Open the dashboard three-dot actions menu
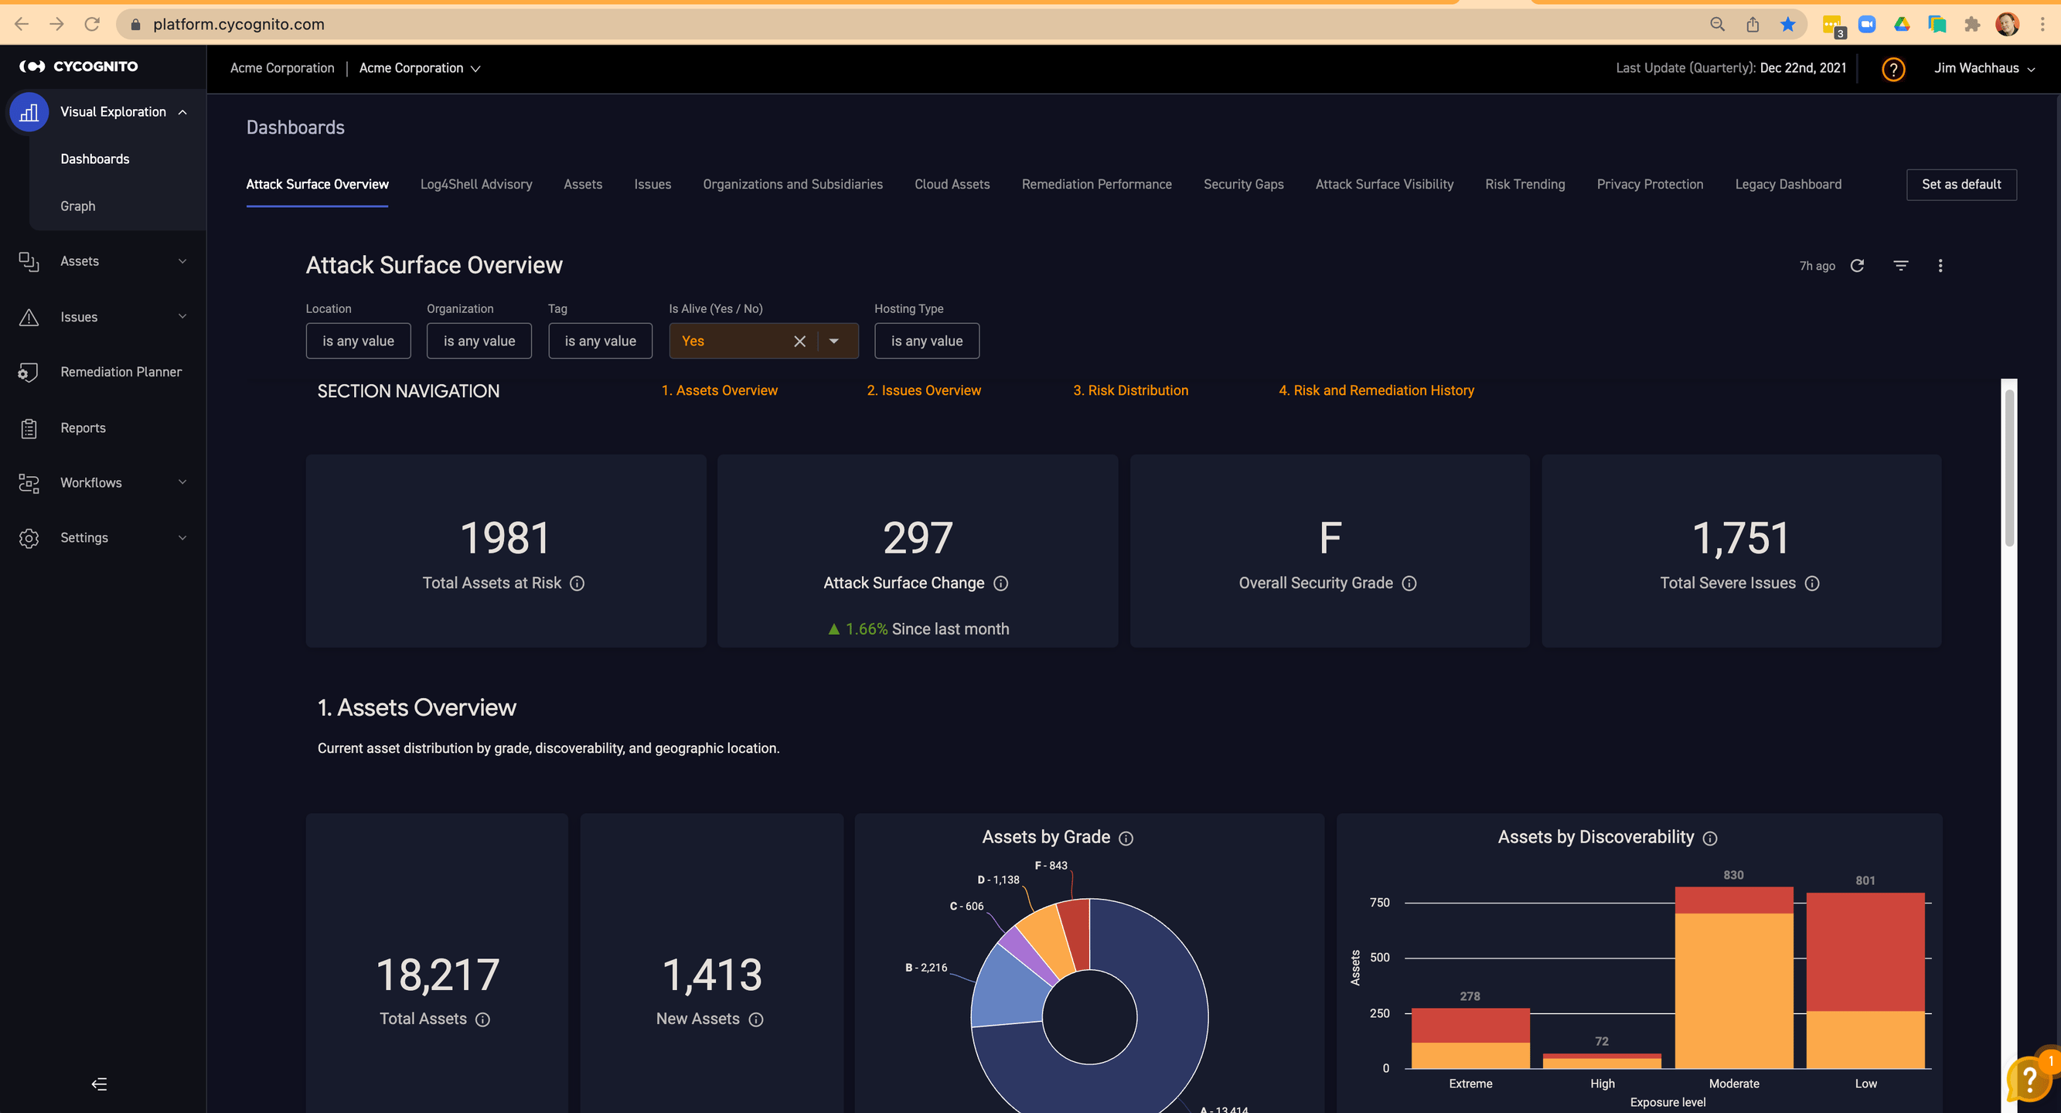Image resolution: width=2061 pixels, height=1113 pixels. (x=1940, y=266)
